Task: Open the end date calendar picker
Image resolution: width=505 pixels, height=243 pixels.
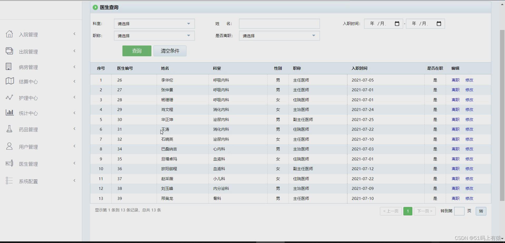Action: tap(439, 24)
